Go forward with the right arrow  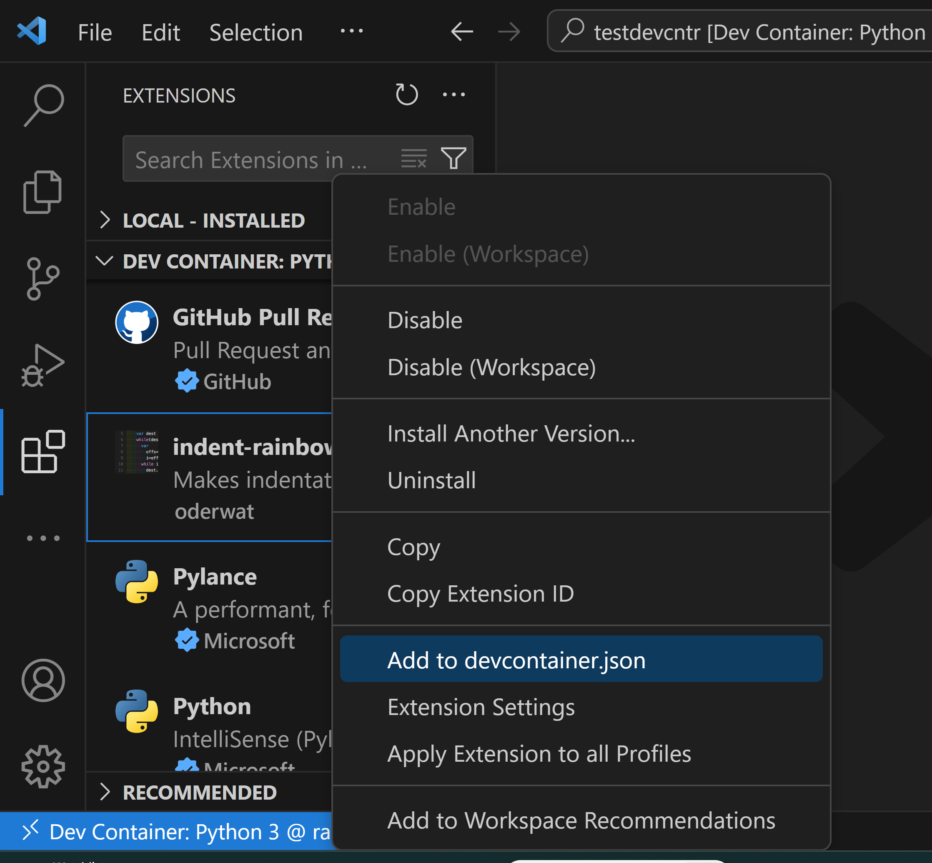(509, 32)
